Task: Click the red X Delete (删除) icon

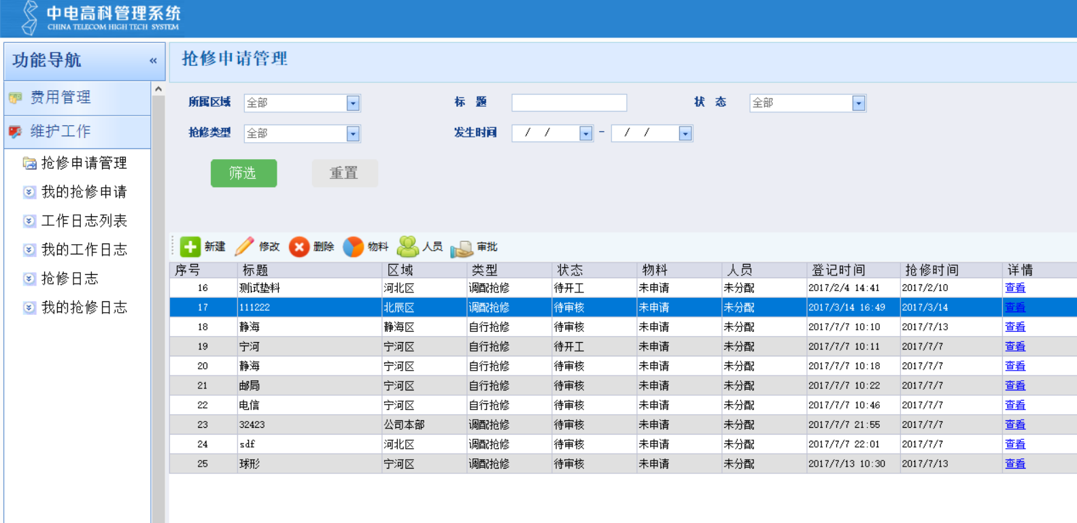Action: pyautogui.click(x=299, y=247)
